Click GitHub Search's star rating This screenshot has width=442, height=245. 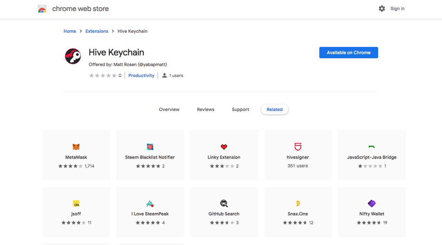[222, 223]
